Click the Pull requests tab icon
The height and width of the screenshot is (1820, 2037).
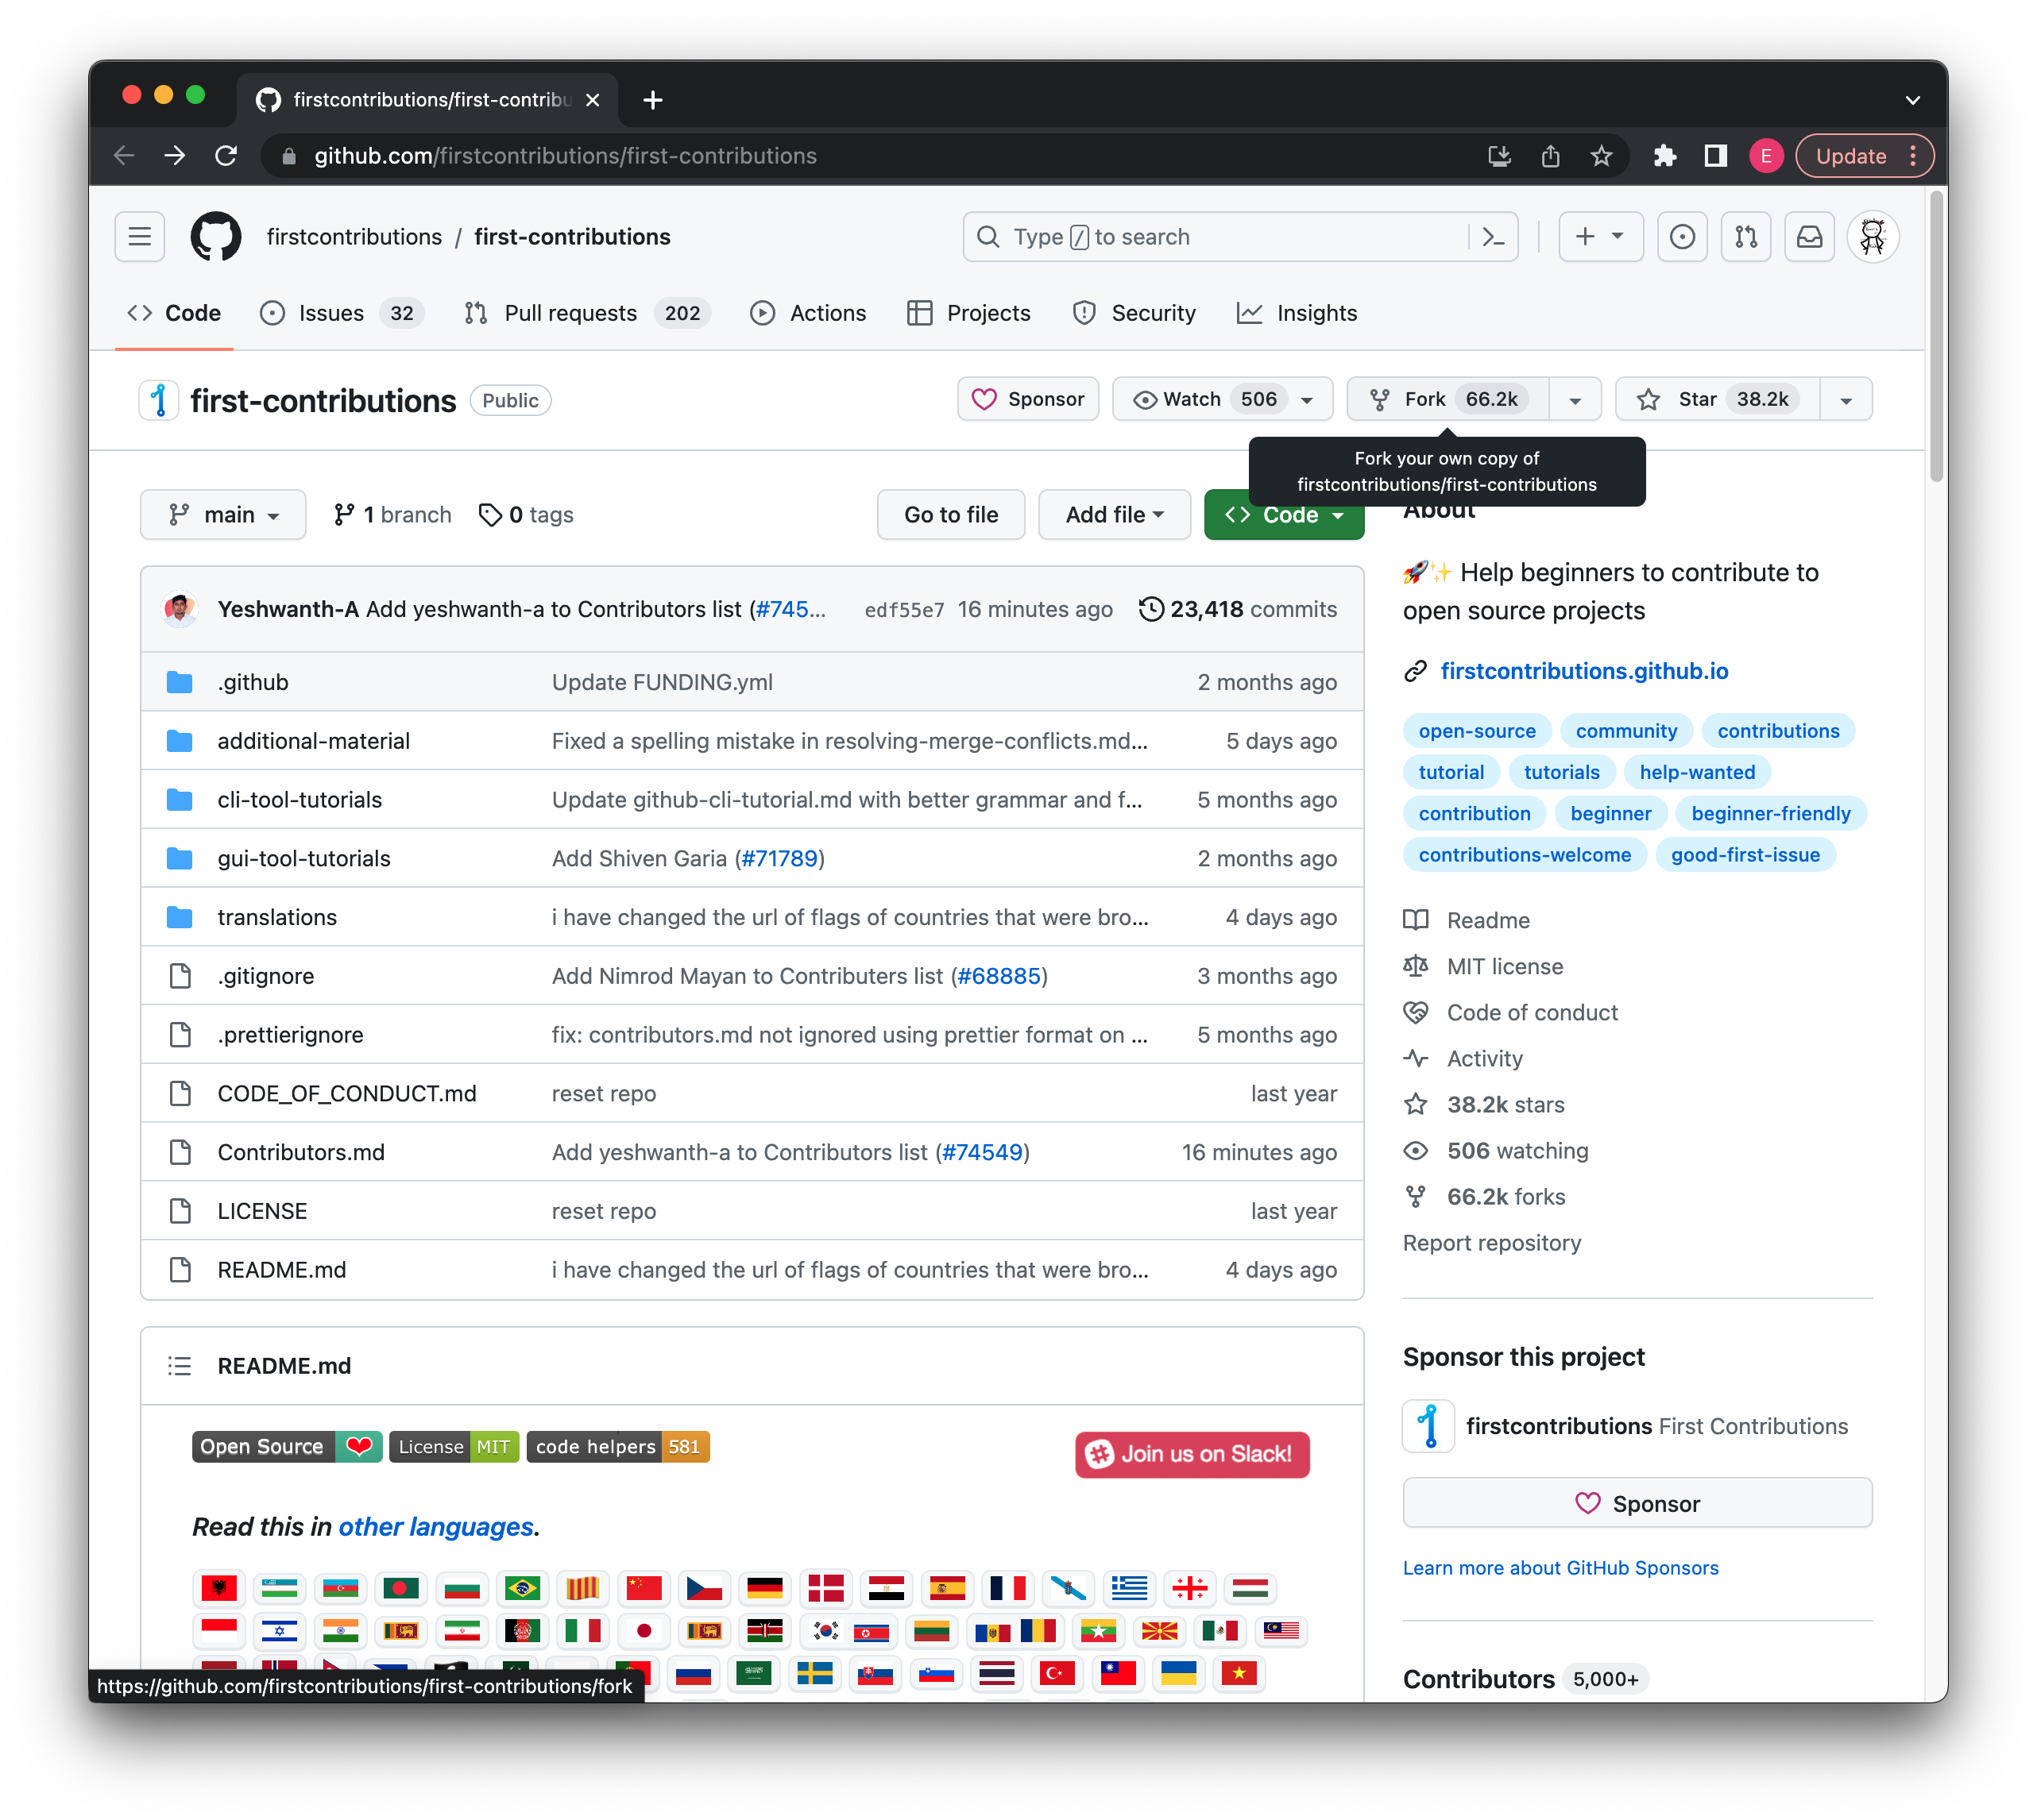[x=473, y=314]
